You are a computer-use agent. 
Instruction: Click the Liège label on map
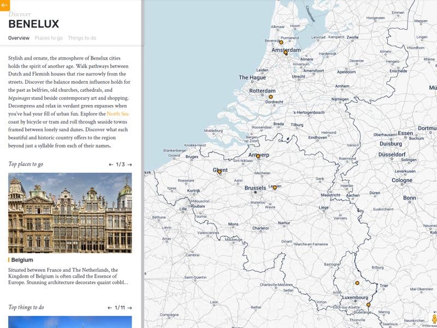323,208
